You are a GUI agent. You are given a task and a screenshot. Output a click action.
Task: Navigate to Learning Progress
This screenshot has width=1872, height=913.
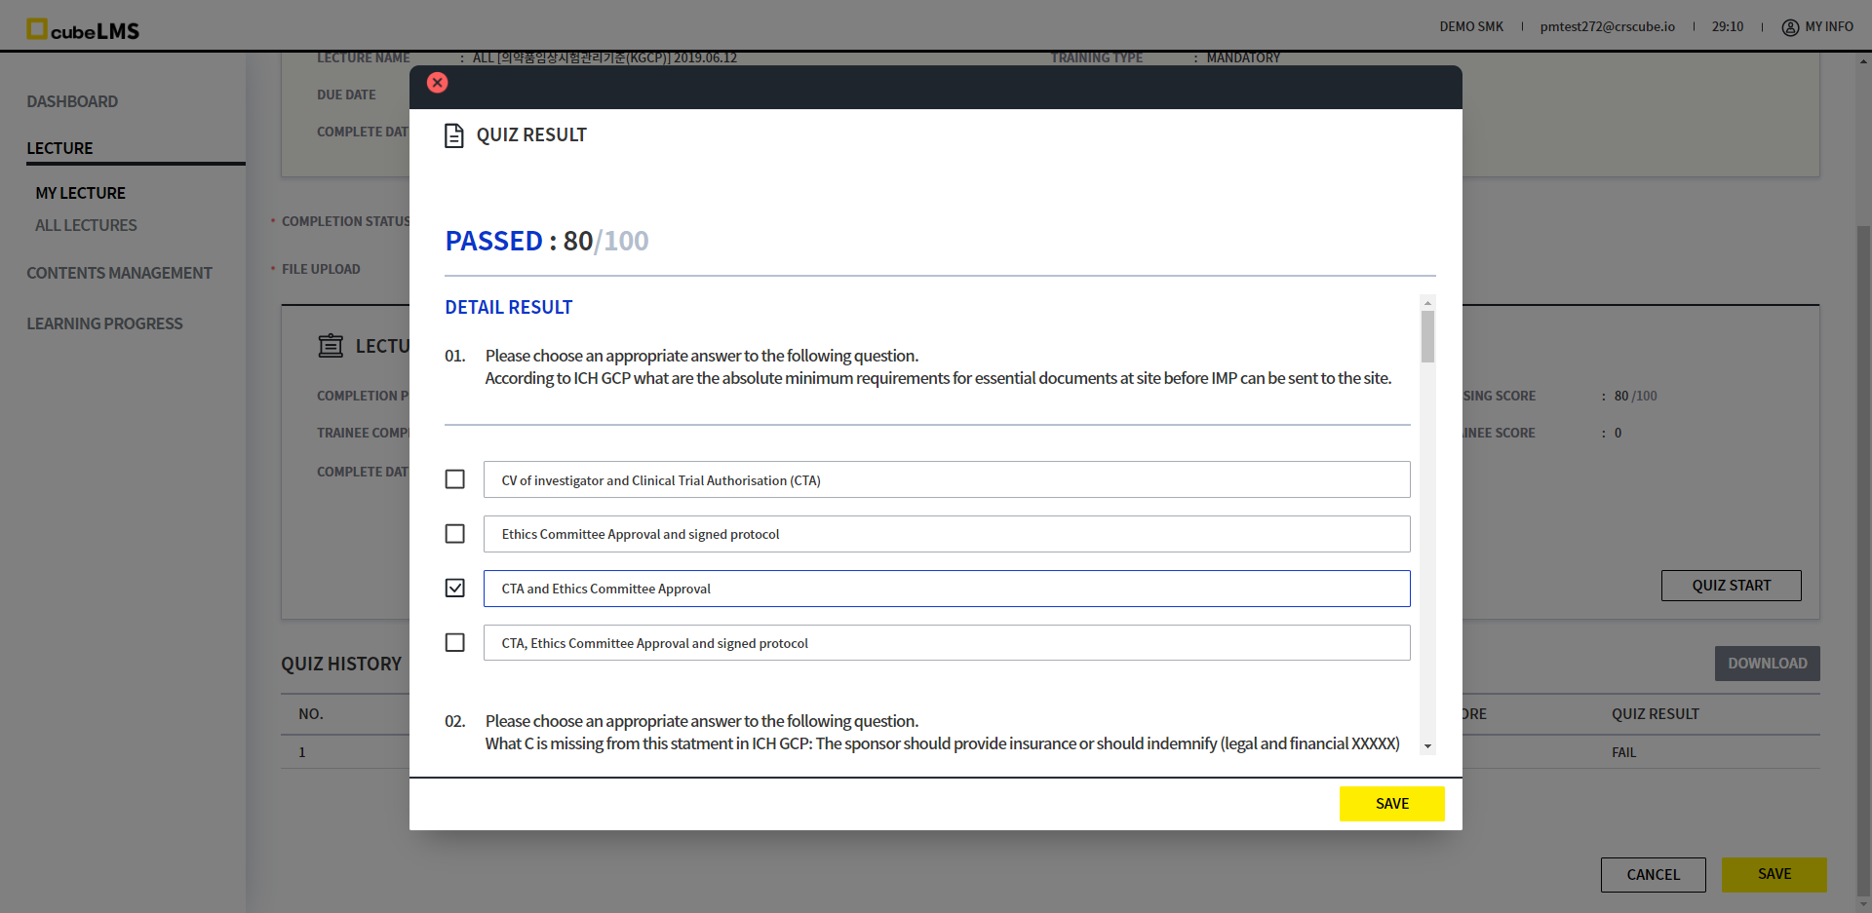[104, 323]
